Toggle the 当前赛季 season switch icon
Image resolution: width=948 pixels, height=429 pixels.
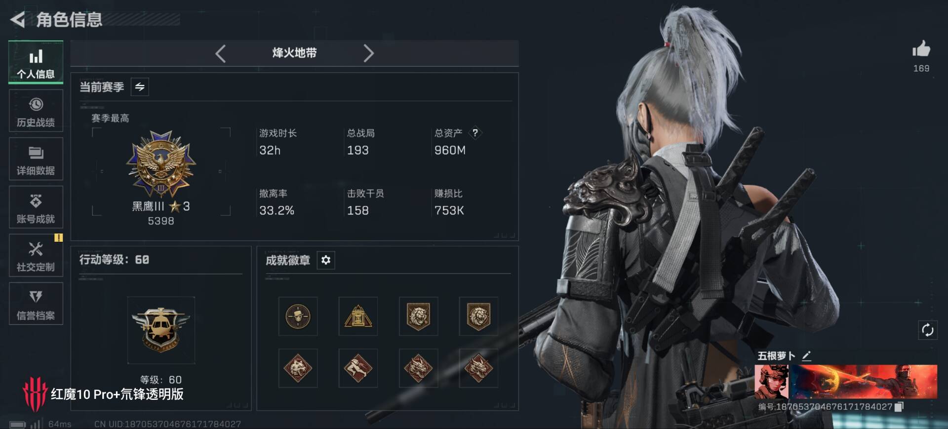click(x=140, y=87)
